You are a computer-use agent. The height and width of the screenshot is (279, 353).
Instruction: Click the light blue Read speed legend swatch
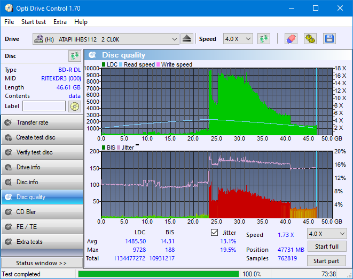[x=121, y=64]
